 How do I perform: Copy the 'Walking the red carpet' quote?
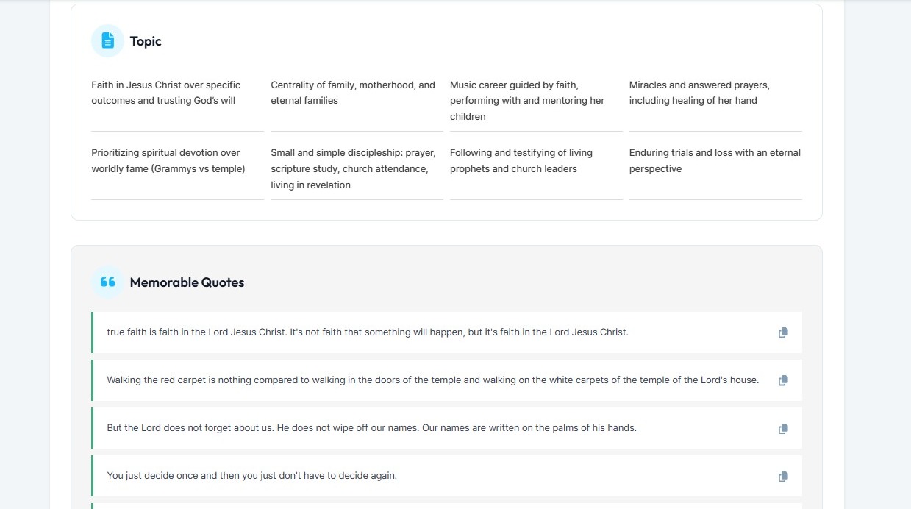(x=783, y=380)
